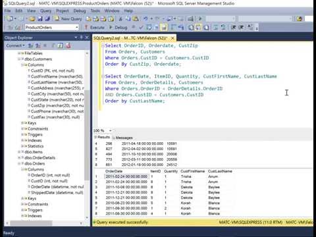This screenshot has width=316, height=237.
Task: Click the Object Explorer horizontal scrollbar
Action: [31, 223]
